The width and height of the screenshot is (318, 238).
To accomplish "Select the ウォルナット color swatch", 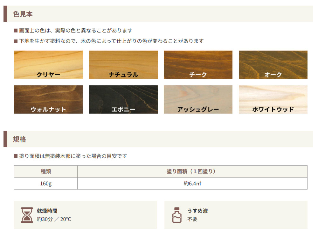I will coord(48,99).
